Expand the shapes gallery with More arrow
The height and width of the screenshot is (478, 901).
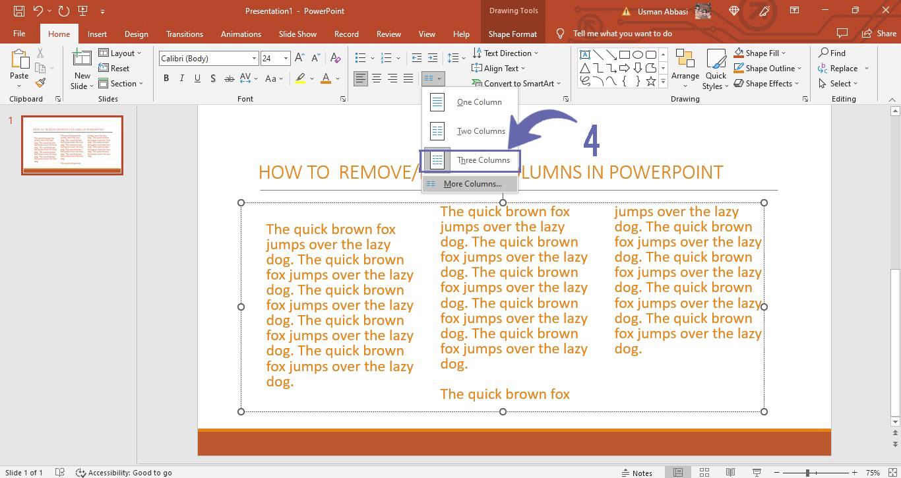coord(663,82)
